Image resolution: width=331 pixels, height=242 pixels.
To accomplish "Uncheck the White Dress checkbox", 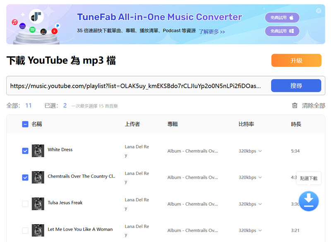I will pos(25,151).
